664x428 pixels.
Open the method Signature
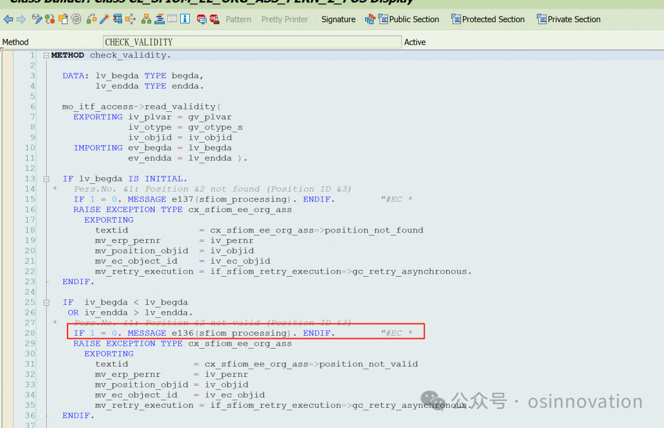(338, 20)
